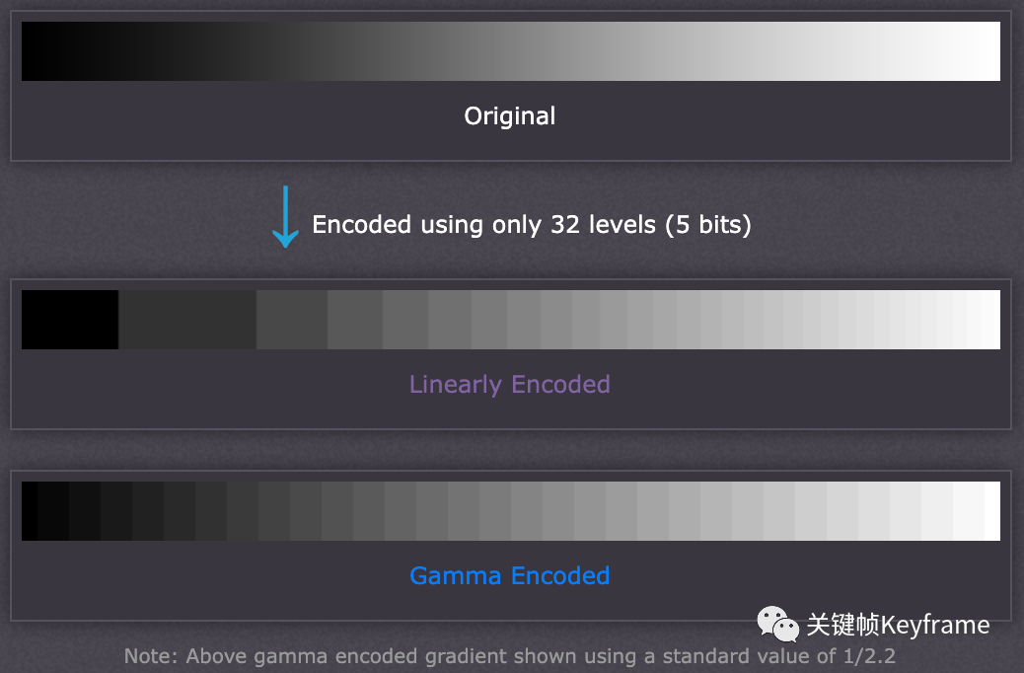The height and width of the screenshot is (673, 1024).
Task: Click the gray note about gamma 1/2.2
Action: pos(510,655)
